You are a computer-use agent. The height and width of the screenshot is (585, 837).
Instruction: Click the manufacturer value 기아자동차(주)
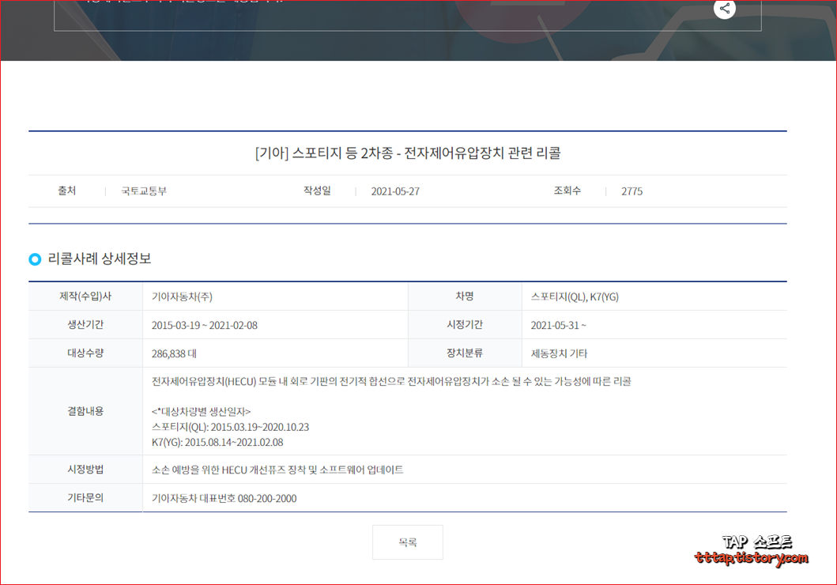[x=182, y=296]
